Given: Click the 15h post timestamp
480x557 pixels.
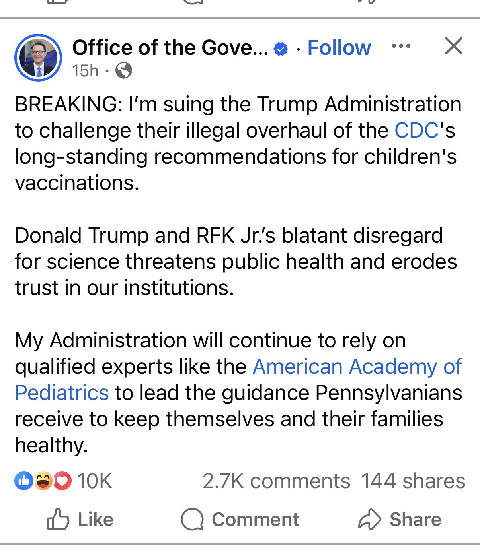Looking at the screenshot, I should click(x=85, y=71).
